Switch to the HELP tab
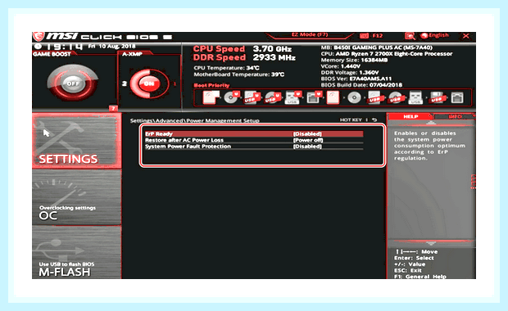Image resolution: width=508 pixels, height=311 pixels. tap(410, 116)
